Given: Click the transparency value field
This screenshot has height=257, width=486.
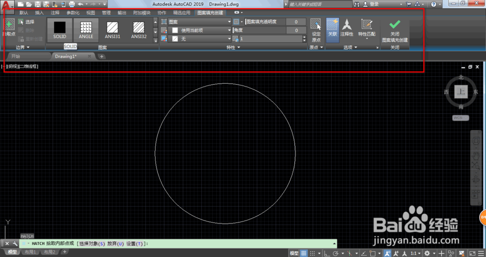Looking at the screenshot, I should pyautogui.click(x=296, y=22).
